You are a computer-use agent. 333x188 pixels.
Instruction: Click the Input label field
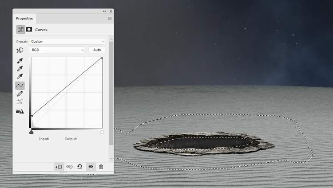point(44,139)
